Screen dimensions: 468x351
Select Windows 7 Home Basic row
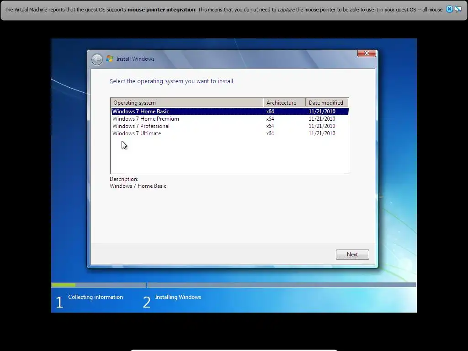(x=230, y=112)
